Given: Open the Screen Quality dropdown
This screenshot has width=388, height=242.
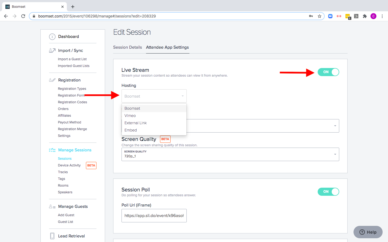Looking at the screenshot, I should [x=230, y=154].
